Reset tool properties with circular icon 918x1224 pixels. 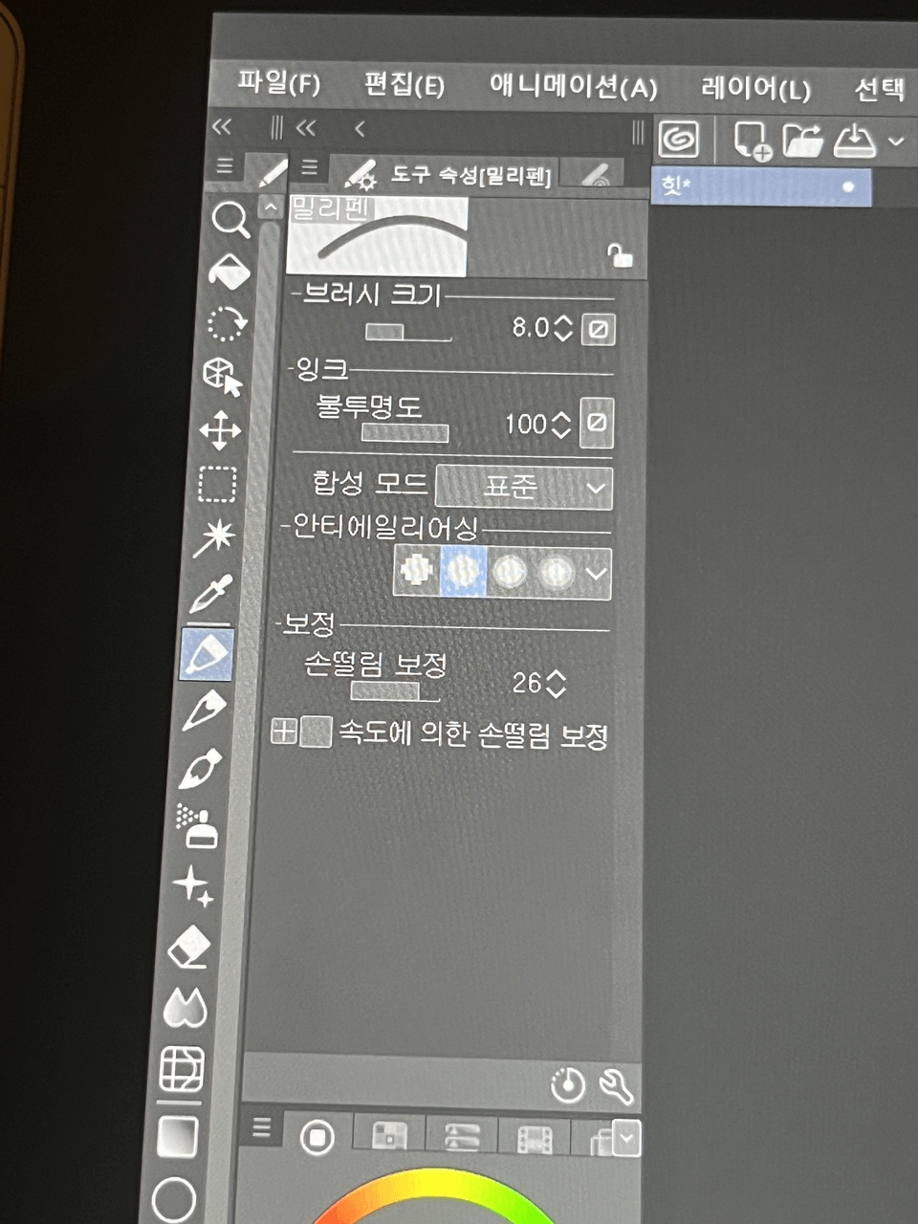pos(568,1085)
